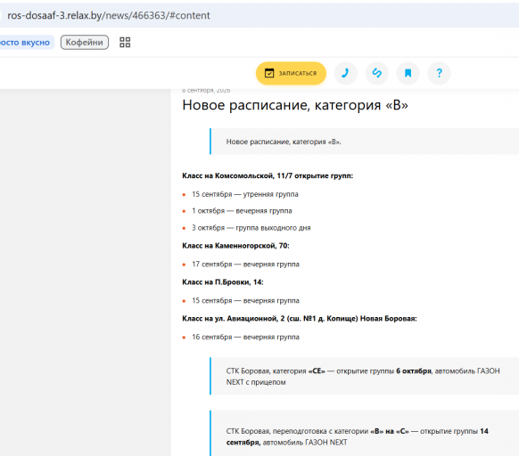Click '15 сентября — утренняя группа' list item
The width and height of the screenshot is (519, 456).
245,194
